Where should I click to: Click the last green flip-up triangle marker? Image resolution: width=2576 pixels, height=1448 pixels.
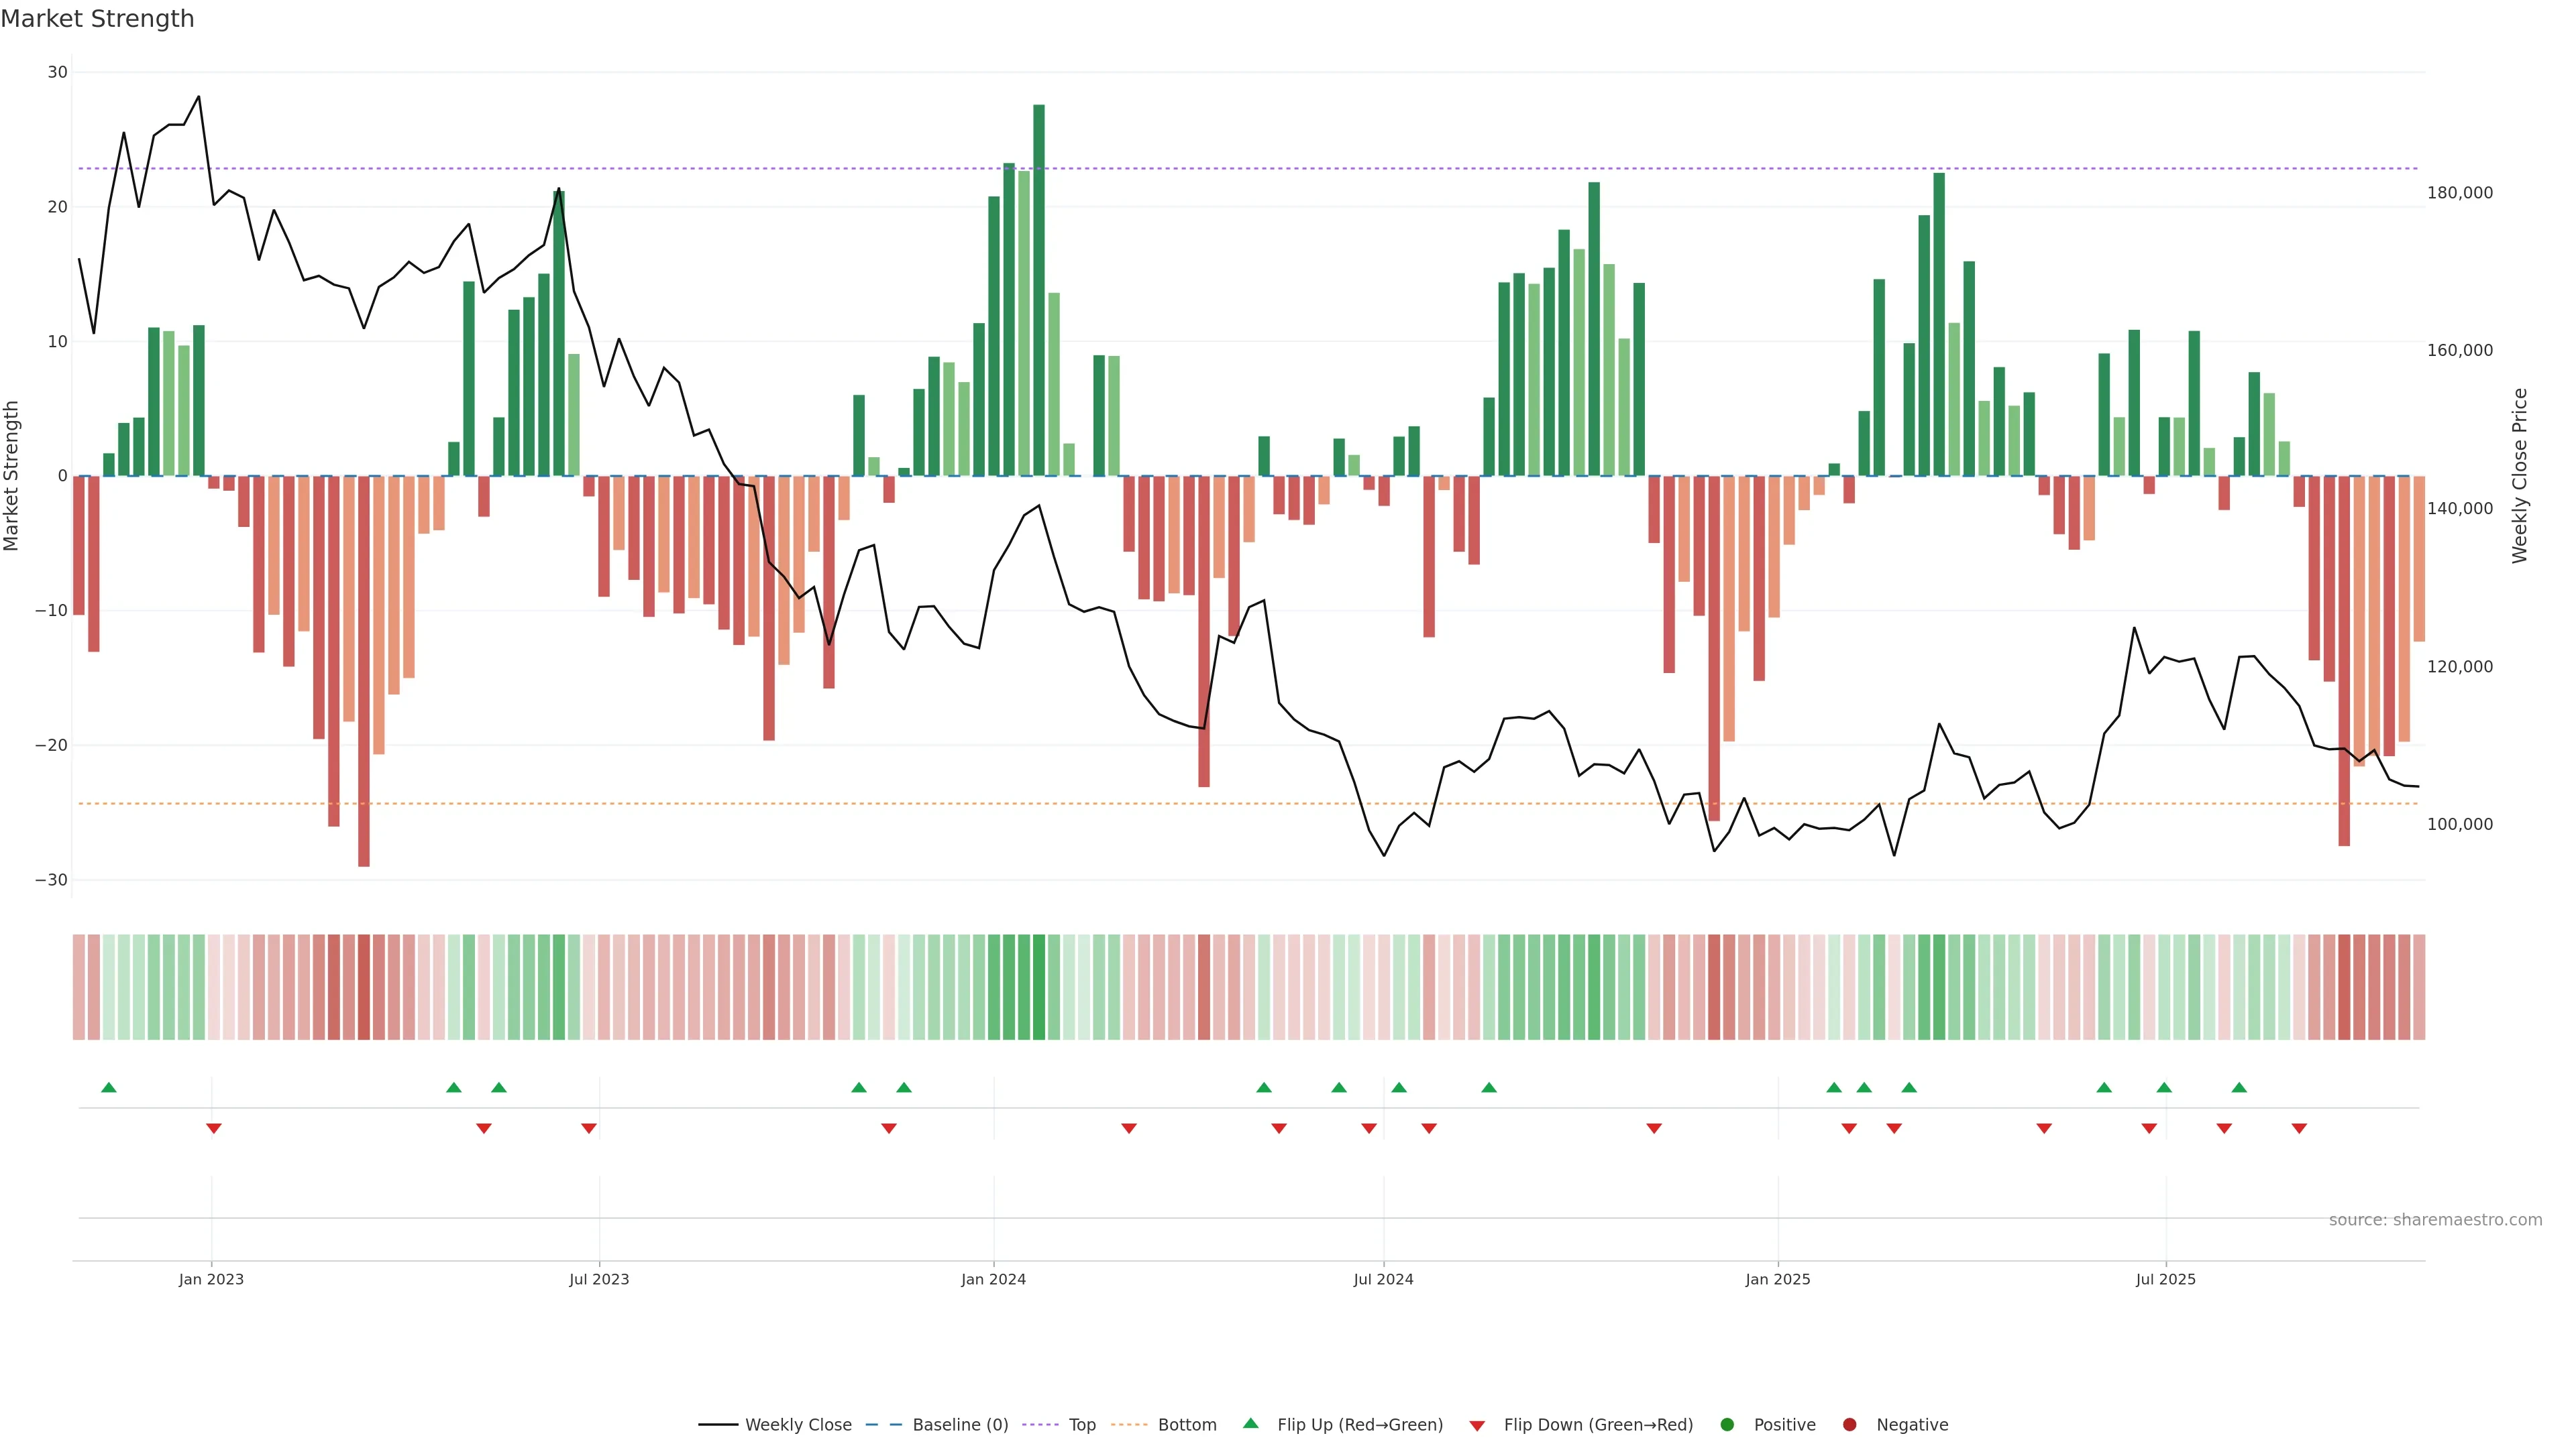(x=2239, y=1087)
